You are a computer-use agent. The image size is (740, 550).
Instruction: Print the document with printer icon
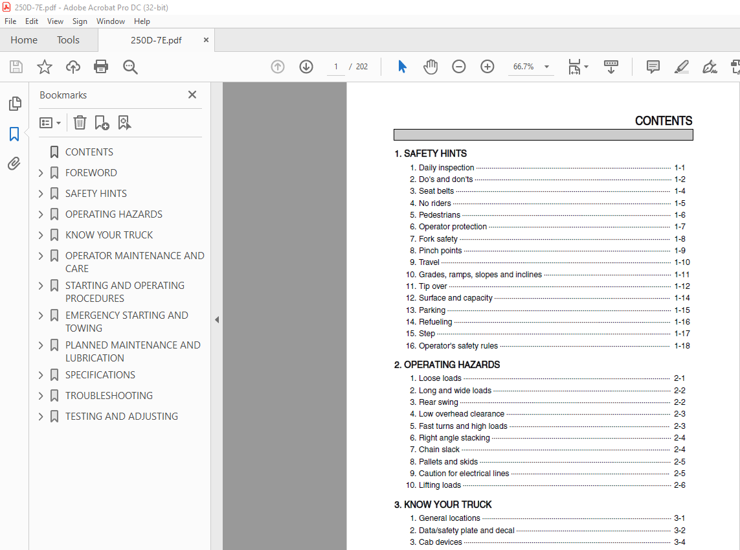pos(101,67)
